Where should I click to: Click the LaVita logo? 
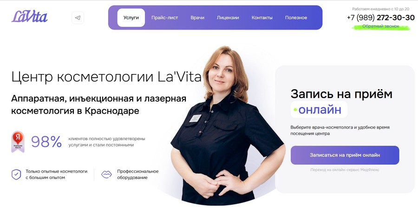(x=30, y=17)
